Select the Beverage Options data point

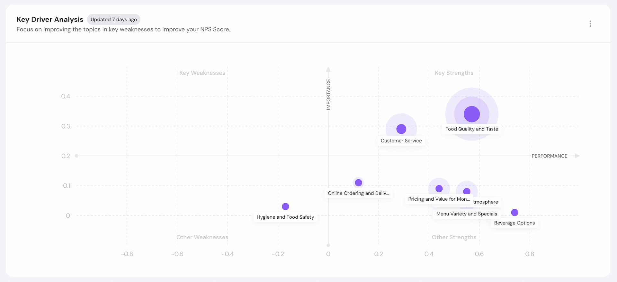click(514, 213)
